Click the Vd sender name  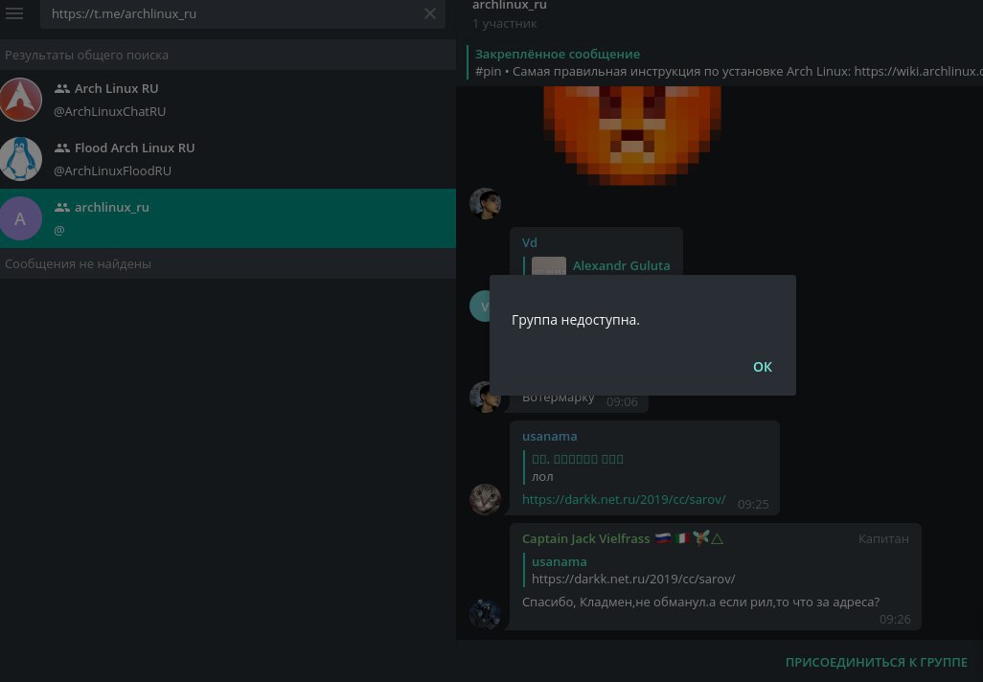pos(530,242)
